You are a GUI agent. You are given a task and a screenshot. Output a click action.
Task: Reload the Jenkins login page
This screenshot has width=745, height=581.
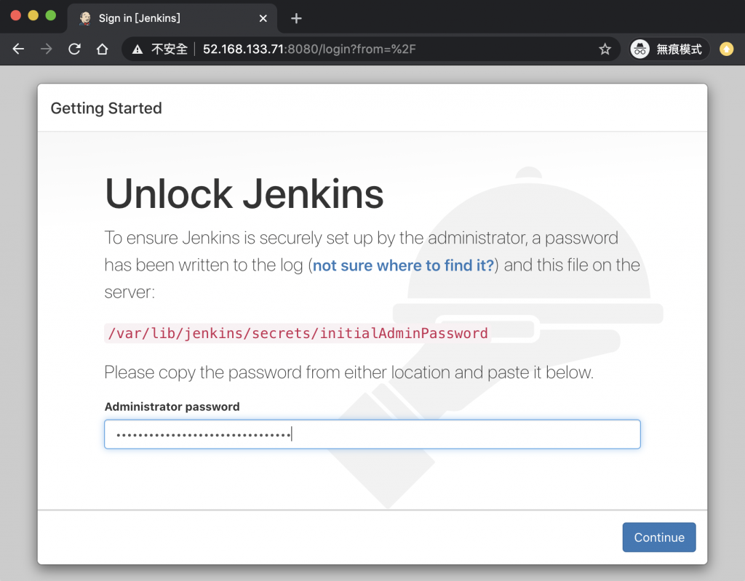(74, 49)
